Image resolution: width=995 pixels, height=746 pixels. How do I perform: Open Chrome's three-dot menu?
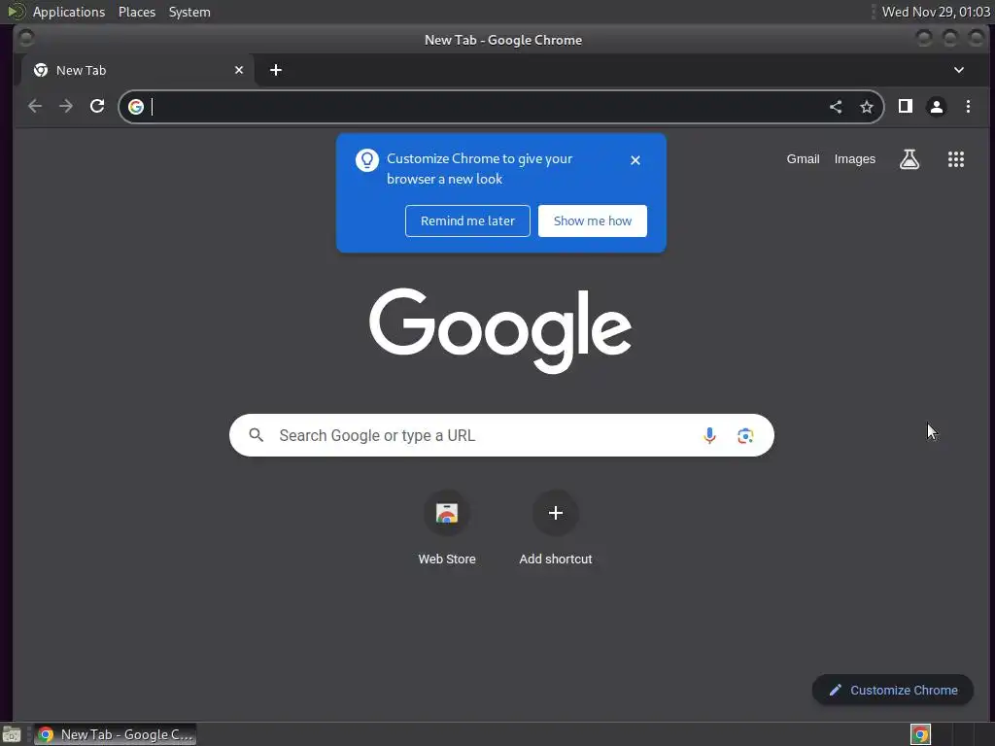(968, 107)
